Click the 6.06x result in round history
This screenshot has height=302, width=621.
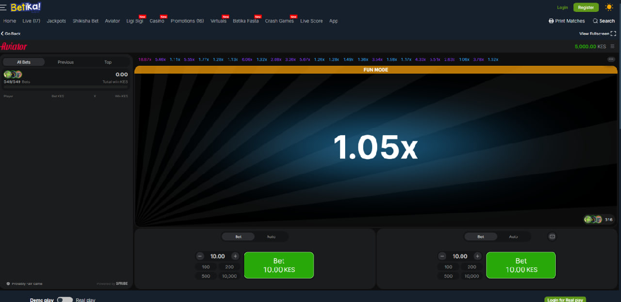[247, 60]
